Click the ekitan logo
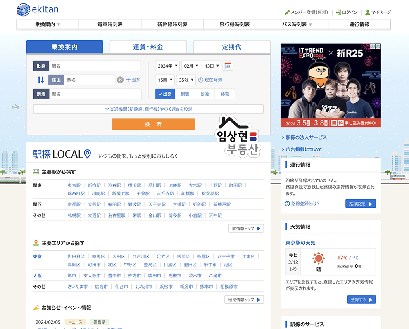Image resolution: width=409 pixels, height=329 pixels. tap(38, 9)
